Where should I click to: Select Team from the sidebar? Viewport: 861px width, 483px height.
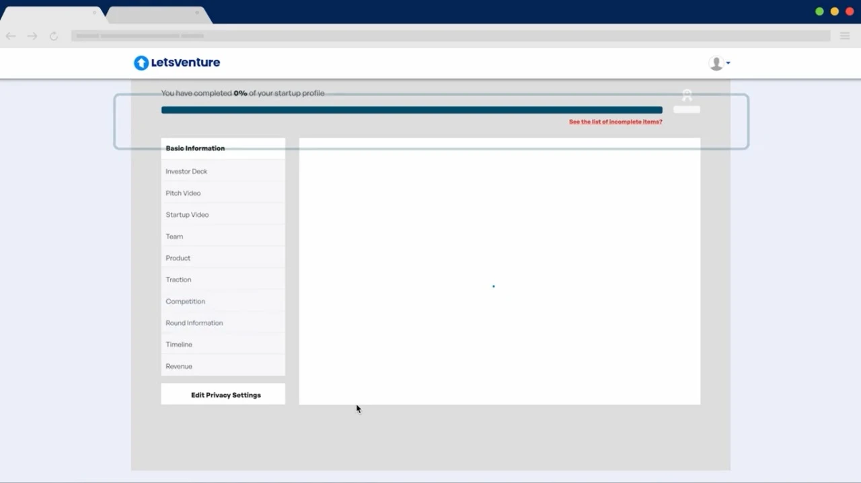(x=174, y=236)
